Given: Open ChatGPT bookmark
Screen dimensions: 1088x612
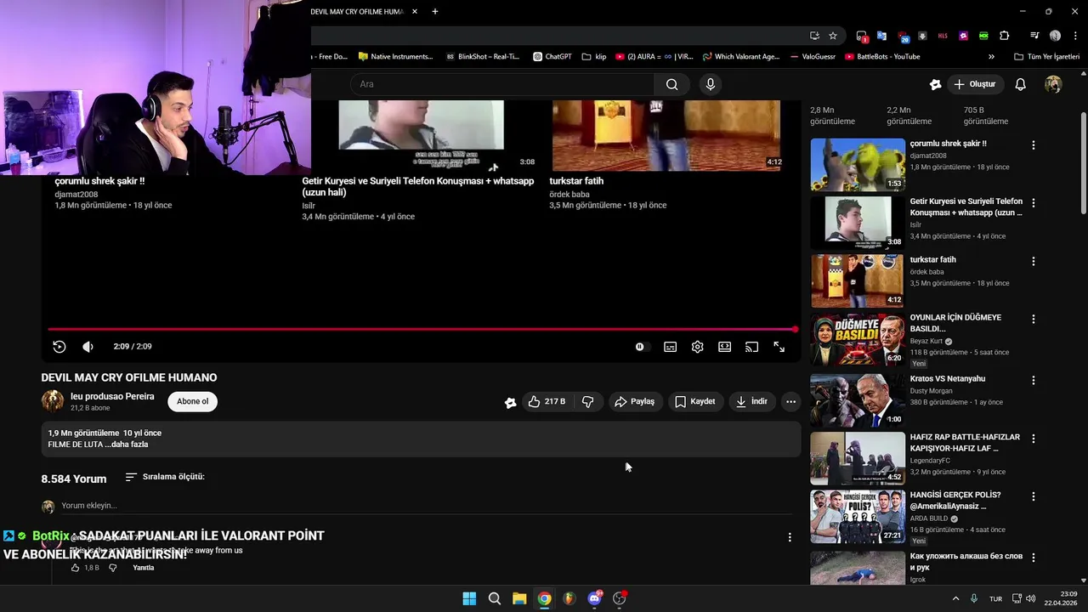Looking at the screenshot, I should coord(552,57).
